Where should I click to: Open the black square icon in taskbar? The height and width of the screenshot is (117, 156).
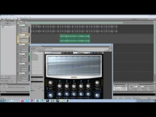click(x=48, y=101)
